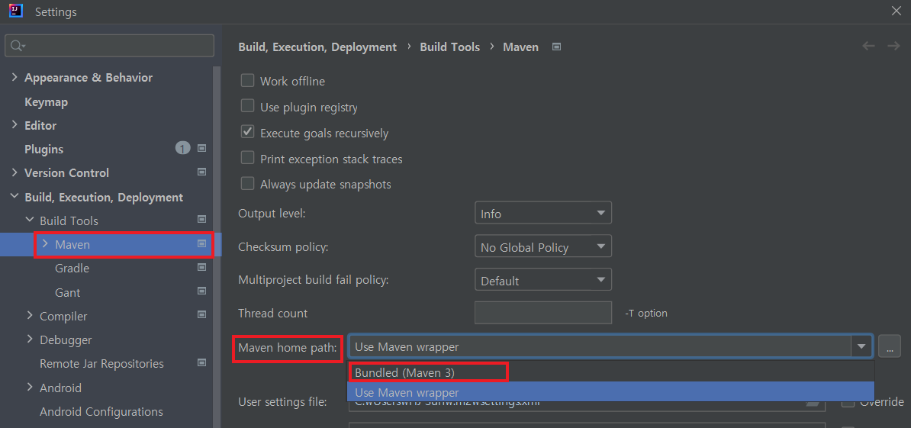Close the Settings dialog
911x428 pixels.
(x=897, y=11)
